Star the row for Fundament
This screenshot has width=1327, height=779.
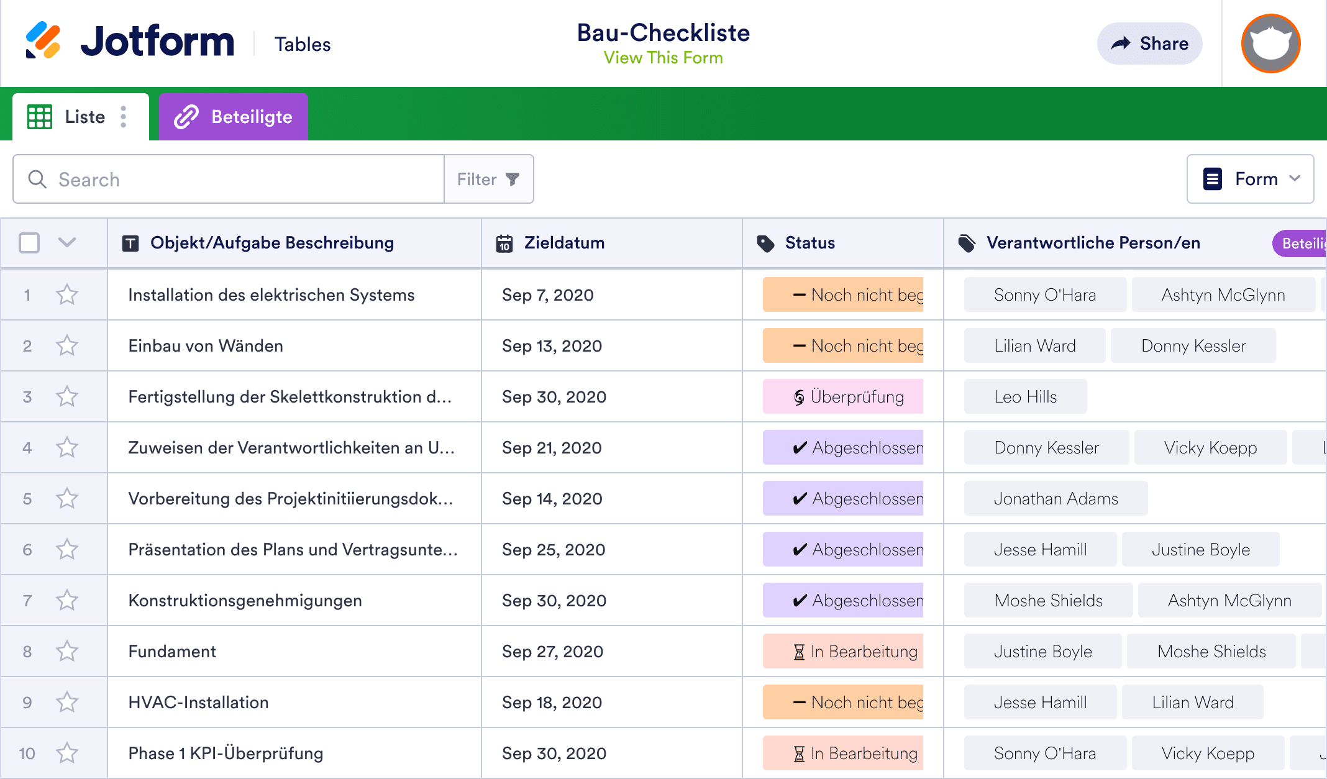[67, 651]
